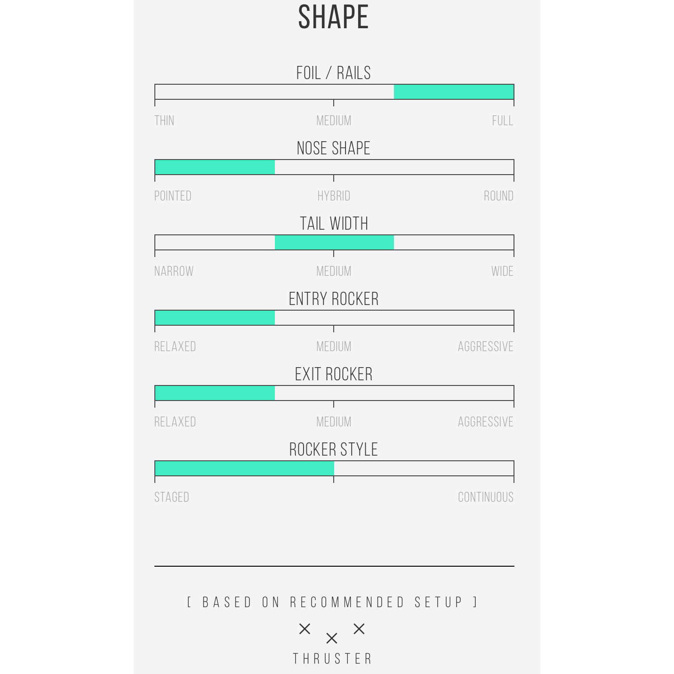
Task: Select the WIDE tail width label
Action: [x=502, y=272]
